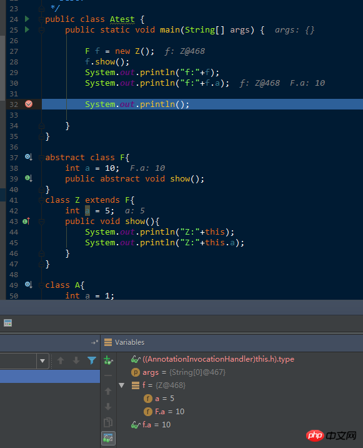Screen dimensions: 363x448
Task: Click the editor's left-edge scrollbar thumb
Action: tap(2, 68)
